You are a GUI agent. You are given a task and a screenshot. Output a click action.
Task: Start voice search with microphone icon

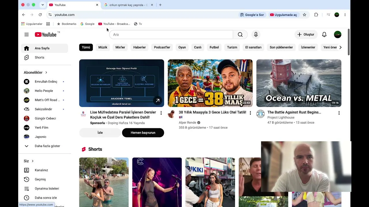256,34
